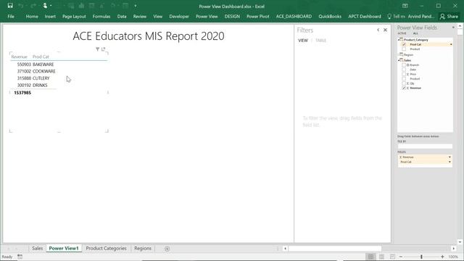Click the Share button
Viewport: 464px width, 261px height.
[449, 17]
